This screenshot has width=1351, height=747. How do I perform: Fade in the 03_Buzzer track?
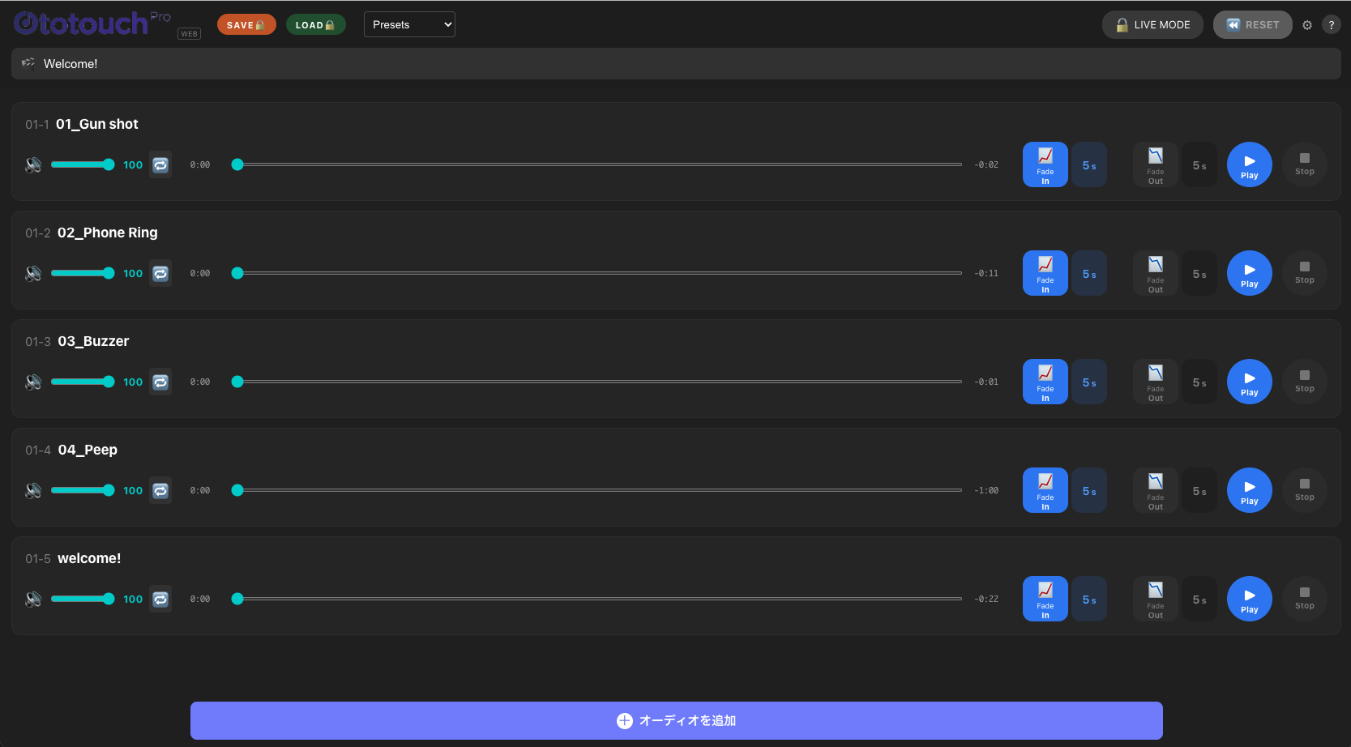(1045, 382)
